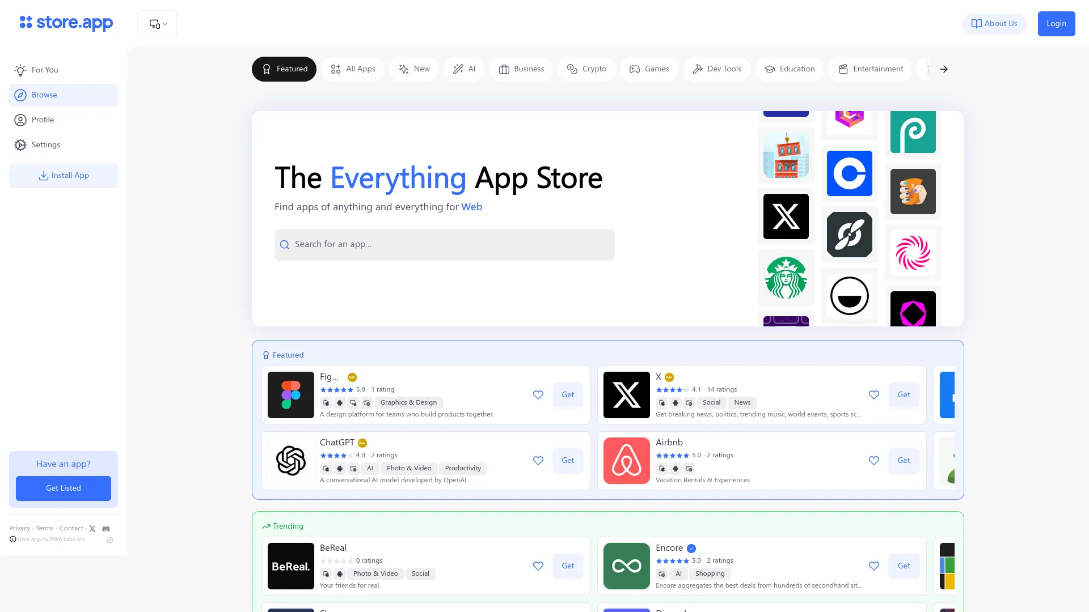Viewport: 1089px width, 612px height.
Task: Get the BeReal app
Action: click(x=568, y=566)
